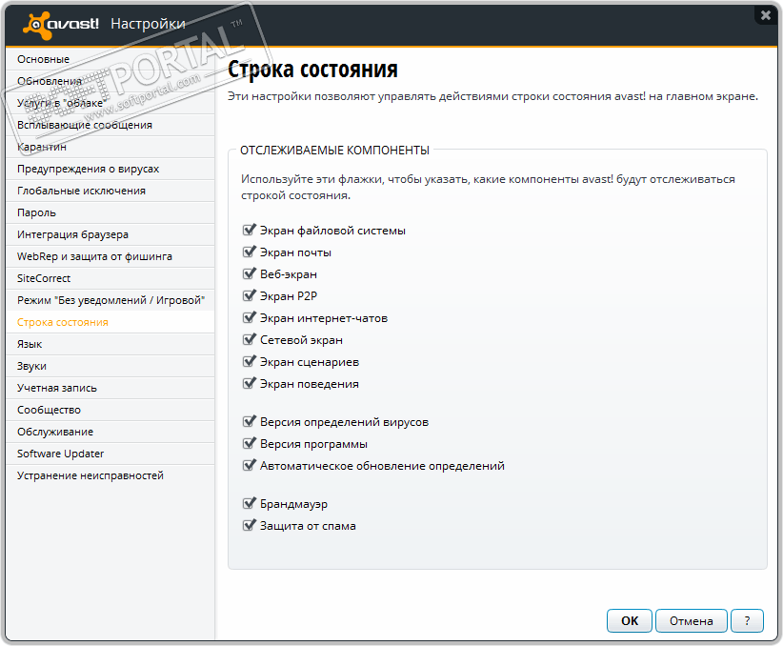
Task: Click the avast! logo icon in title bar
Action: point(36,23)
